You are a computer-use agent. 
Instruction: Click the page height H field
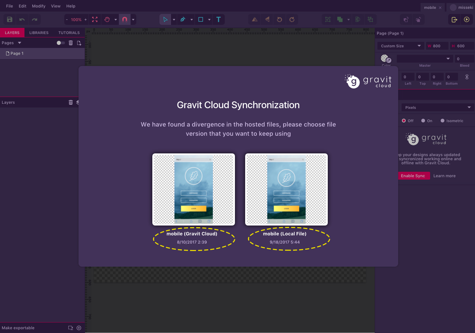tap(462, 46)
